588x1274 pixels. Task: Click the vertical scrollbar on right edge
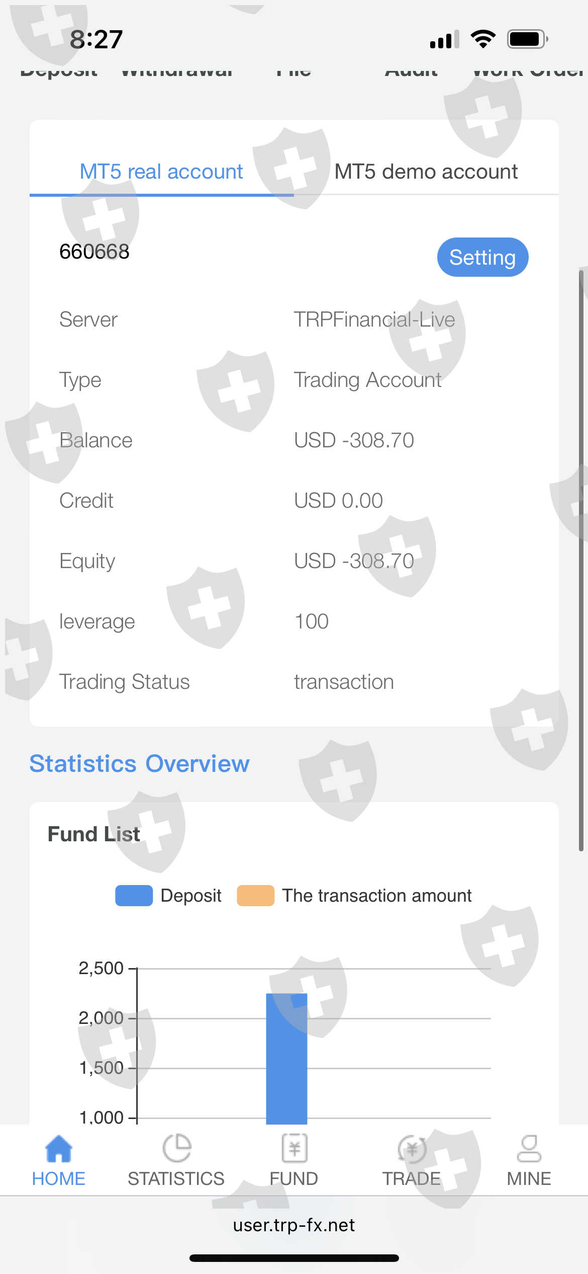[x=581, y=561]
